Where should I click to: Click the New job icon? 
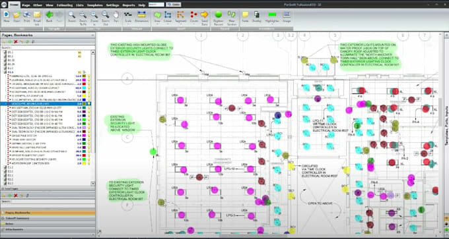tap(7, 14)
